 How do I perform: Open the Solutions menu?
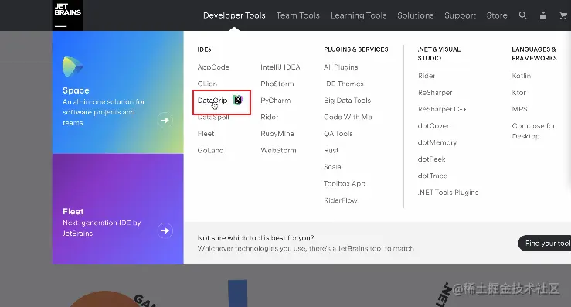[415, 15]
